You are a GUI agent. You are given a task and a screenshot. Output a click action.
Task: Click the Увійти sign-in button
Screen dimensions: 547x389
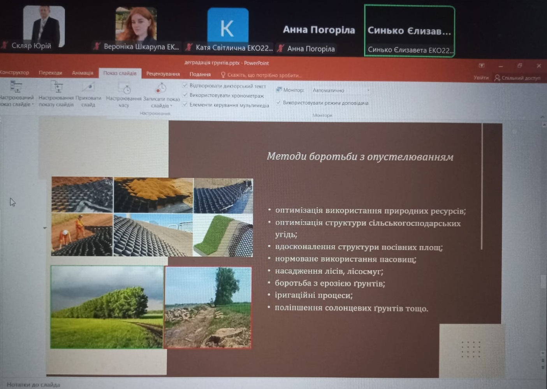coord(481,78)
